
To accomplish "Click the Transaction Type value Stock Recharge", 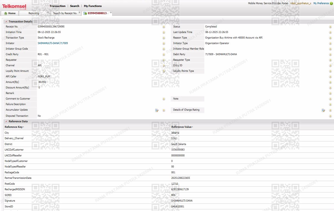I will (46, 38).
